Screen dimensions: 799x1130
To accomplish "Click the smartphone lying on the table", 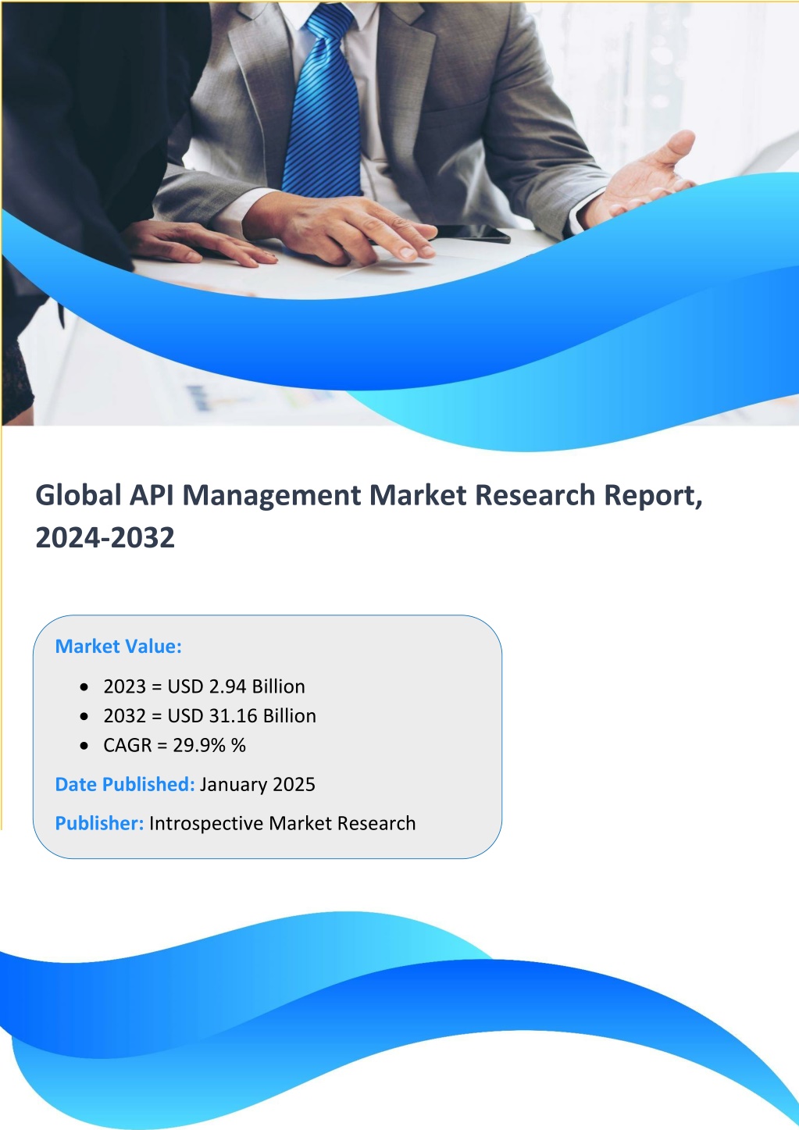I will (x=471, y=233).
